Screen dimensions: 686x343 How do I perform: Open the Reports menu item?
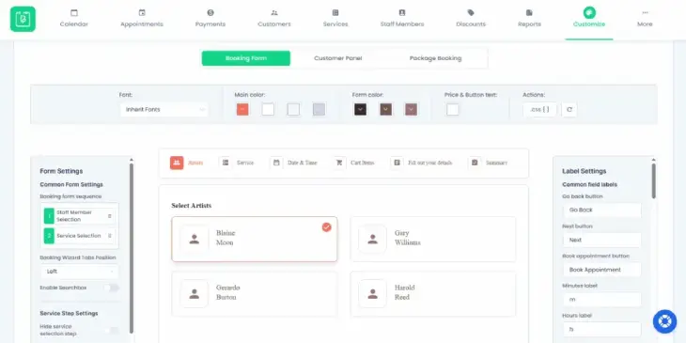[529, 20]
